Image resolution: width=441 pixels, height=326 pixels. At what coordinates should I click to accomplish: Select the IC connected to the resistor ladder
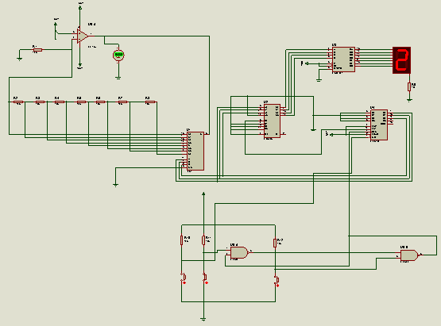(195, 151)
